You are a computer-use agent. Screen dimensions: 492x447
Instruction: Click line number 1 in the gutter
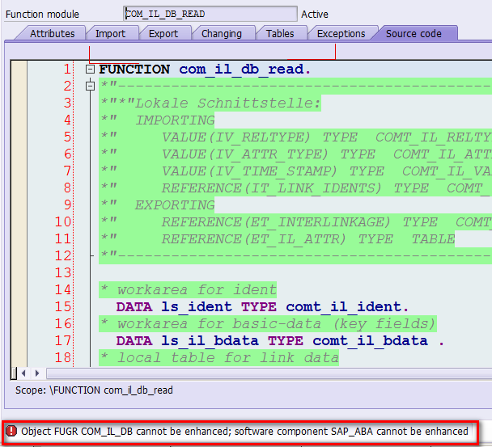[67, 69]
